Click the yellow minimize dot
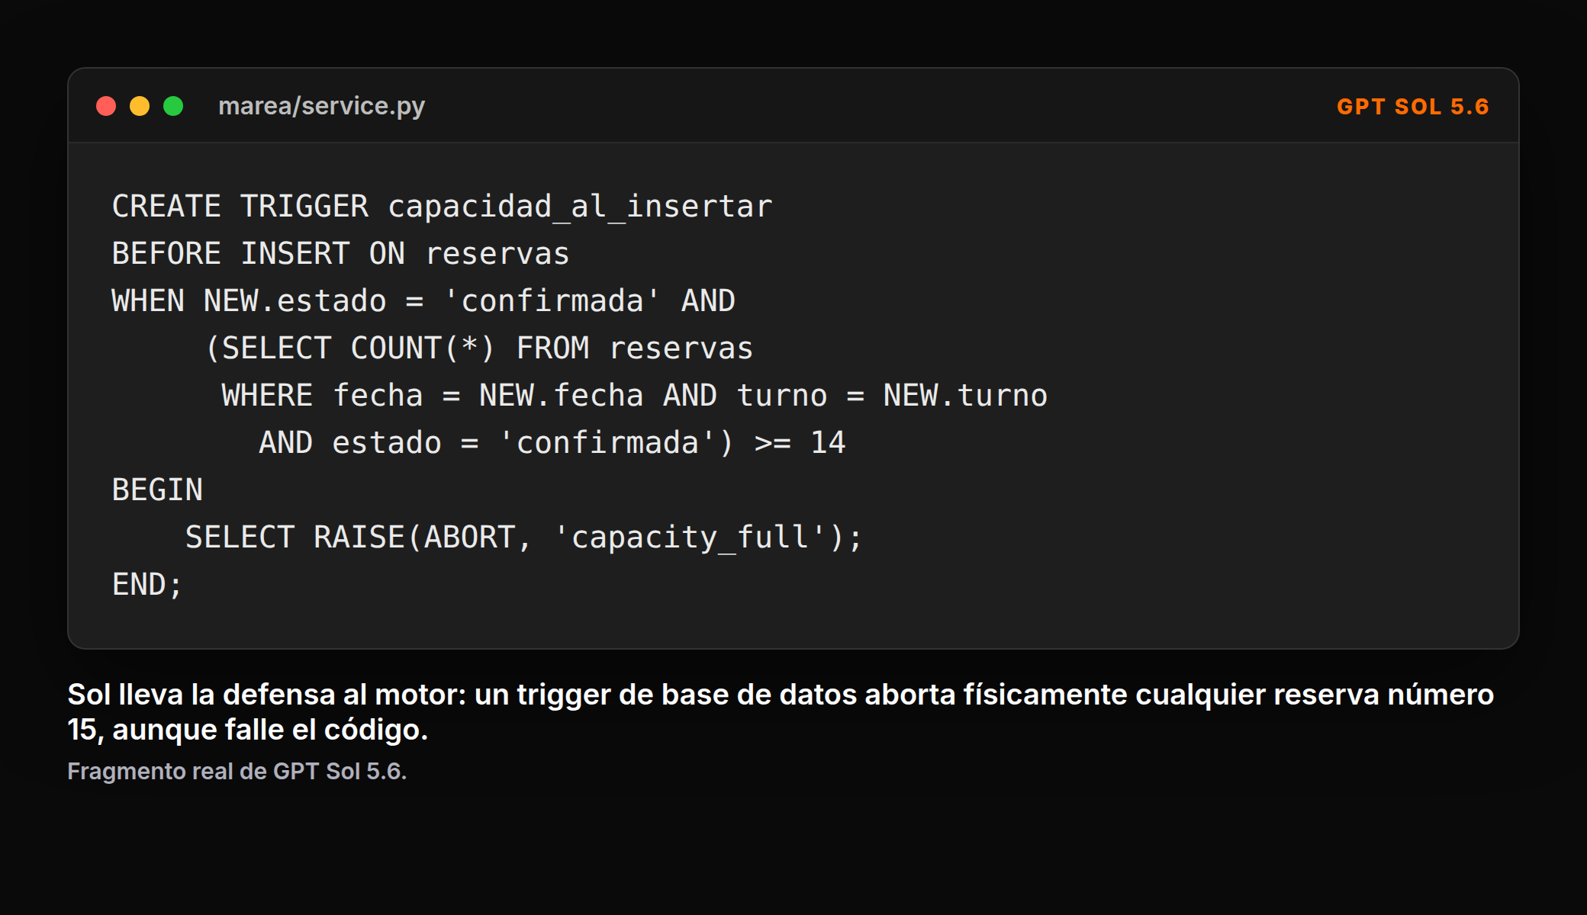1587x915 pixels. [140, 106]
